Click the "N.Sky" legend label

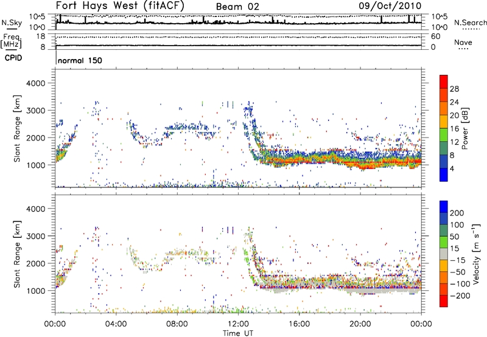pos(12,23)
